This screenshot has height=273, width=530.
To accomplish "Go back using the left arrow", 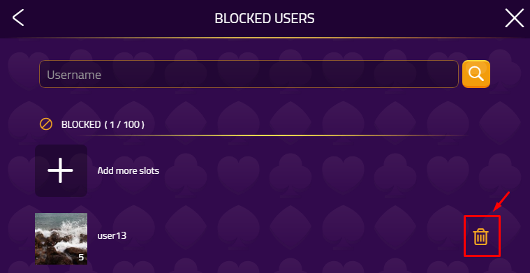I will [x=18, y=17].
